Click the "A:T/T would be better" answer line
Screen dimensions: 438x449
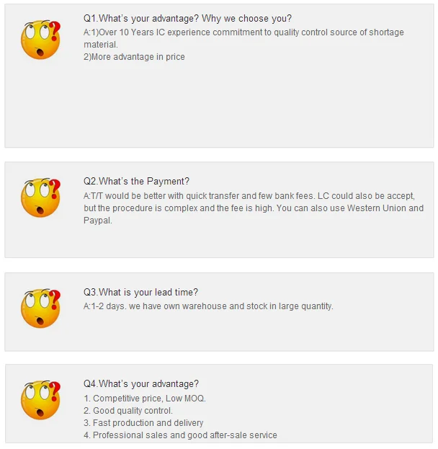point(249,196)
